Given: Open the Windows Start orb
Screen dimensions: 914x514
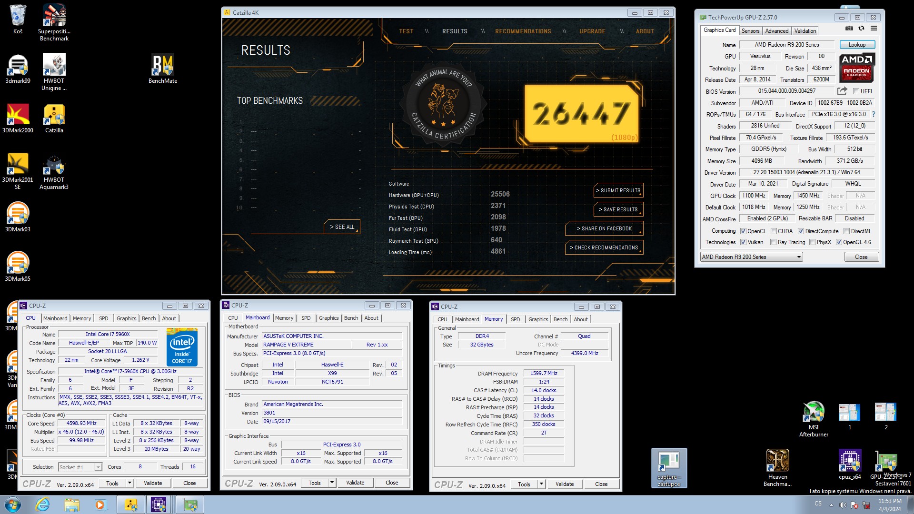Looking at the screenshot, I should point(13,504).
